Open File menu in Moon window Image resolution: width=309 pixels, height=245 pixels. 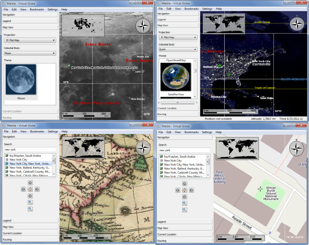click(6, 9)
